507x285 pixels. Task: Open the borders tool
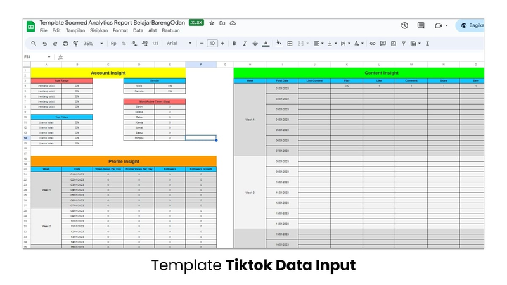point(290,43)
